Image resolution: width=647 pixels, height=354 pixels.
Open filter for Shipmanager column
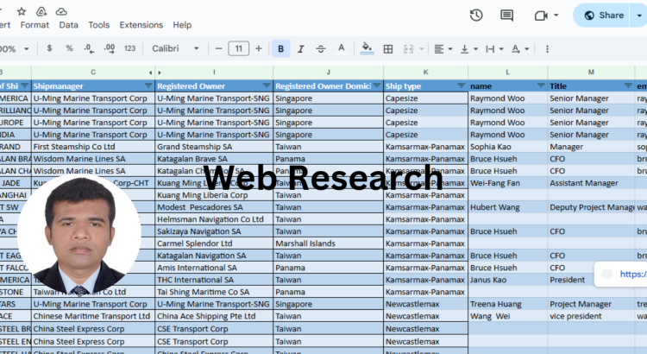point(148,85)
